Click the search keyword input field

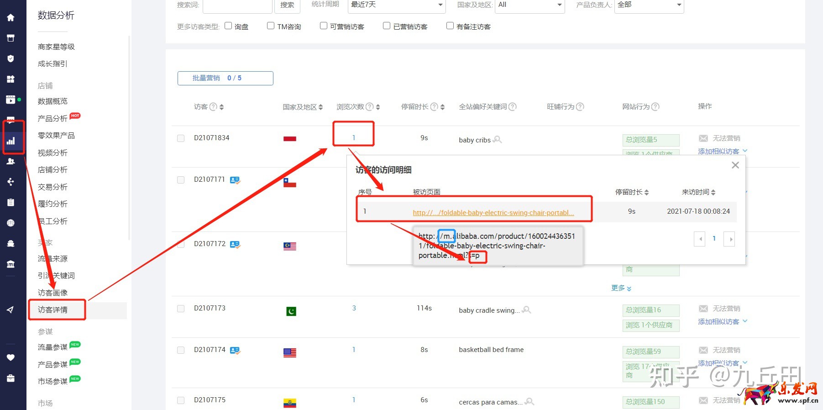(x=237, y=5)
